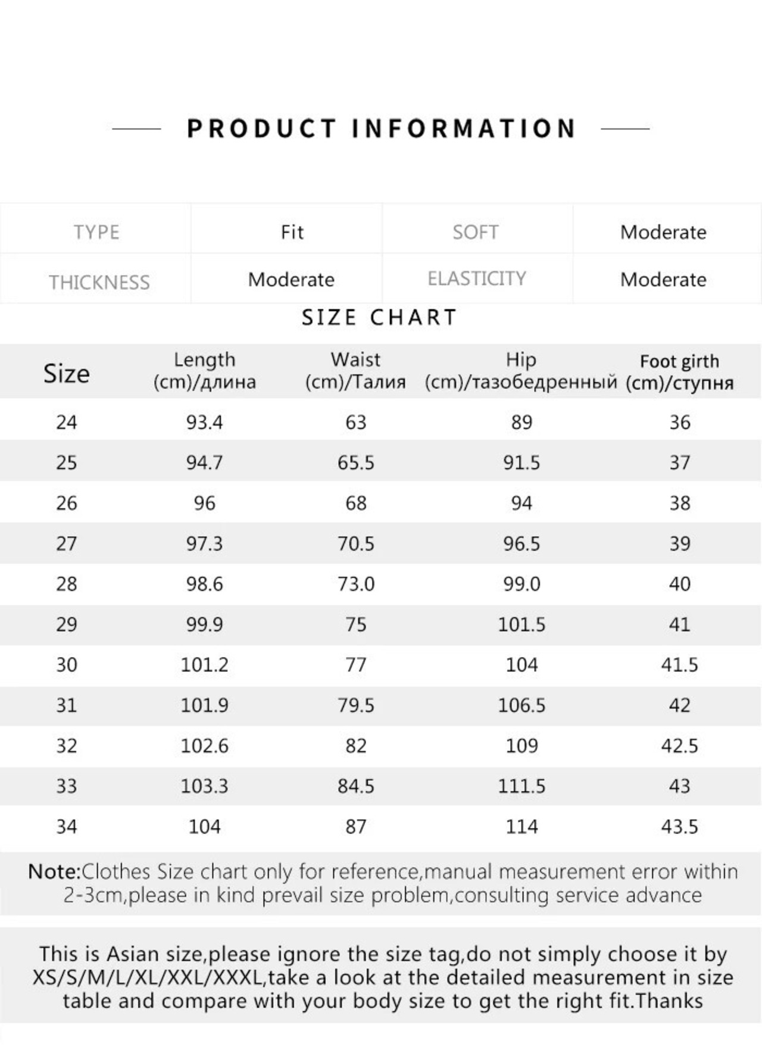The height and width of the screenshot is (1047, 762).
Task: Select foot girth 43.5 for size 34
Action: [x=679, y=827]
